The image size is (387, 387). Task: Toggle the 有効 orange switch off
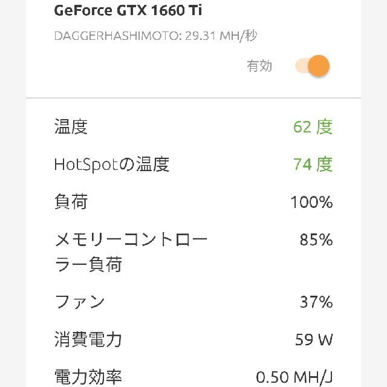pos(313,66)
